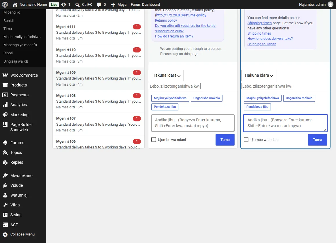Image resolution: width=336 pixels, height=243 pixels.
Task: Open the updates refresh icon
Action: [64, 5]
